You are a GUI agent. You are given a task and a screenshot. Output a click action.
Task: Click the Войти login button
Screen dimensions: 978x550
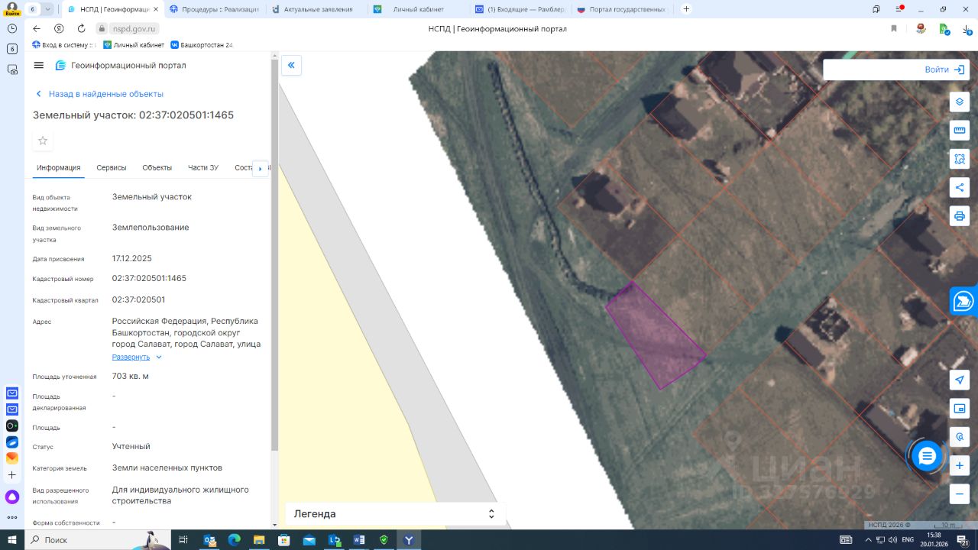click(x=945, y=70)
